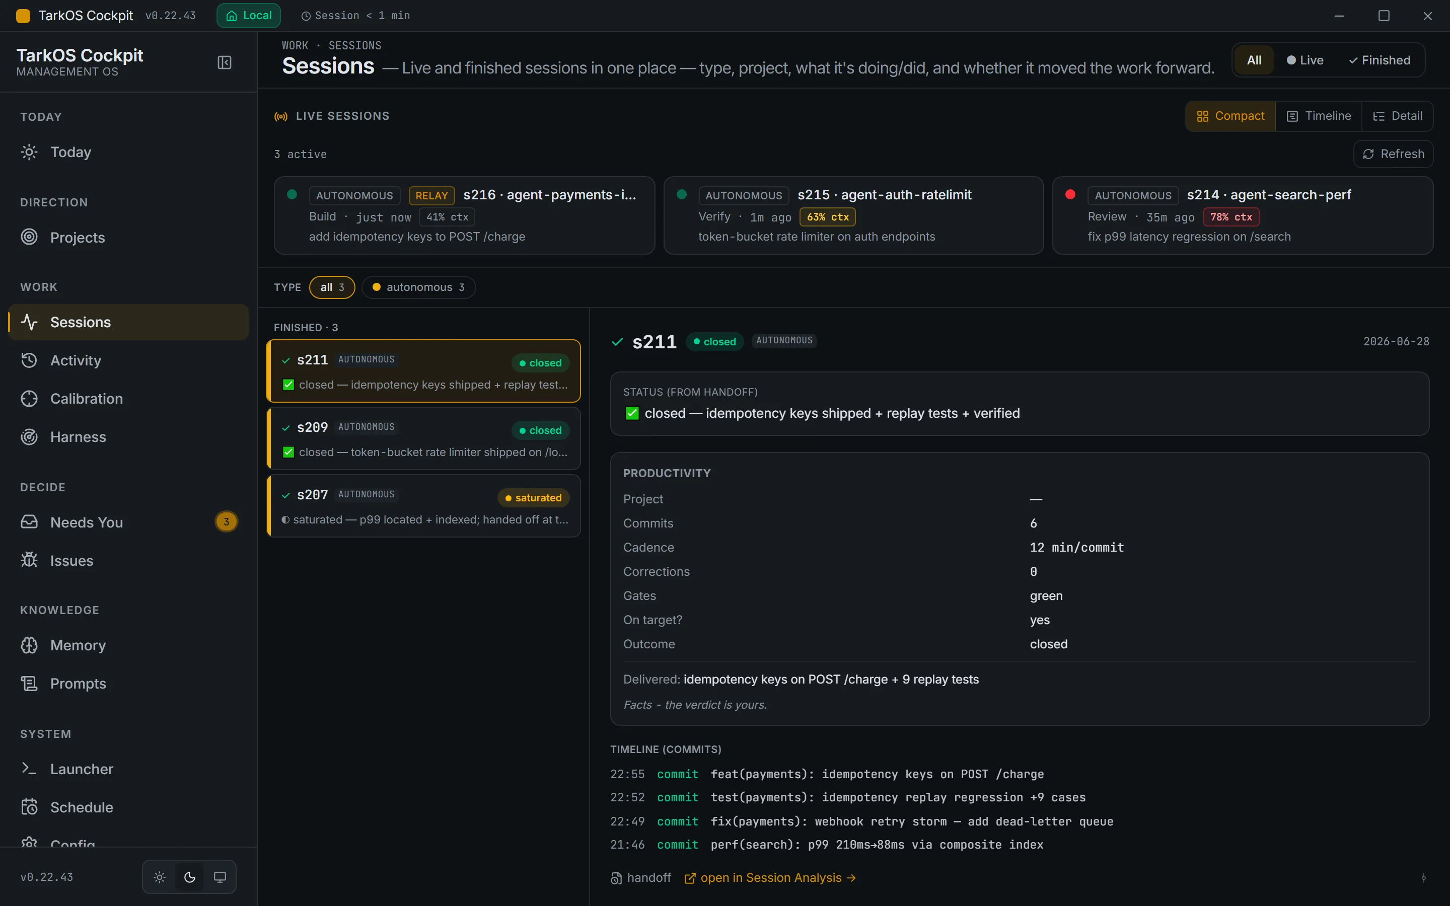1450x906 pixels.
Task: Click the green check on status handoff line
Action: coord(632,413)
